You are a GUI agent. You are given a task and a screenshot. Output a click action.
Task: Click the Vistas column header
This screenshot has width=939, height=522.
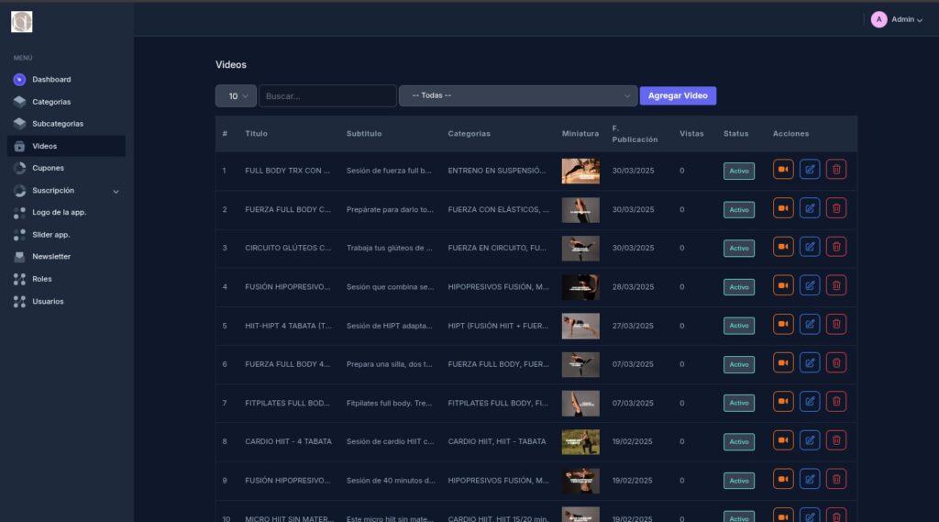(691, 134)
